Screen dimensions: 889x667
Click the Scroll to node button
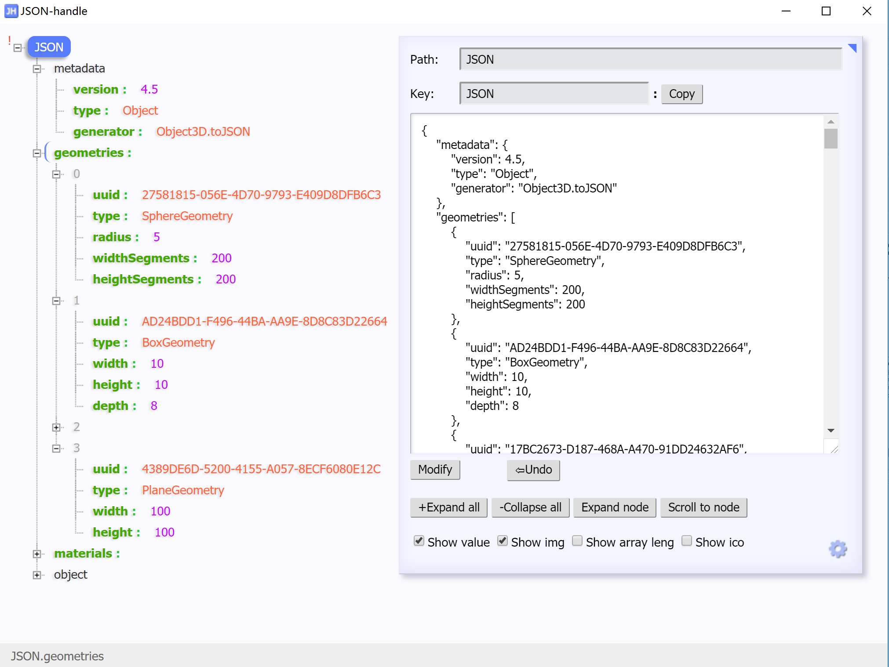pos(703,507)
